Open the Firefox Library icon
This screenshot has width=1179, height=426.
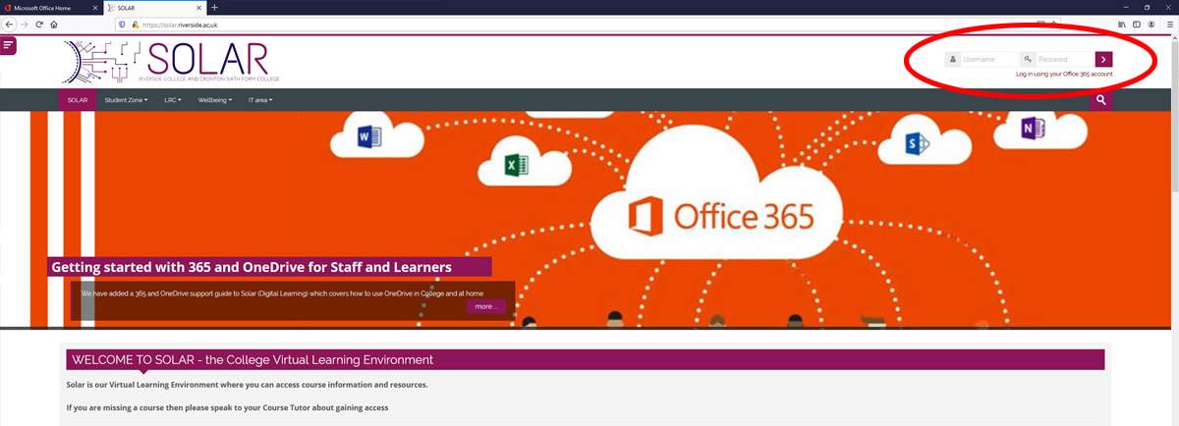pyautogui.click(x=1121, y=24)
